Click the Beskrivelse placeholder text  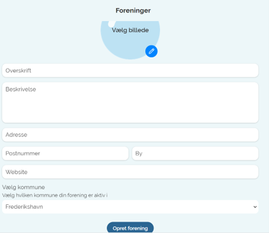pyautogui.click(x=20, y=89)
